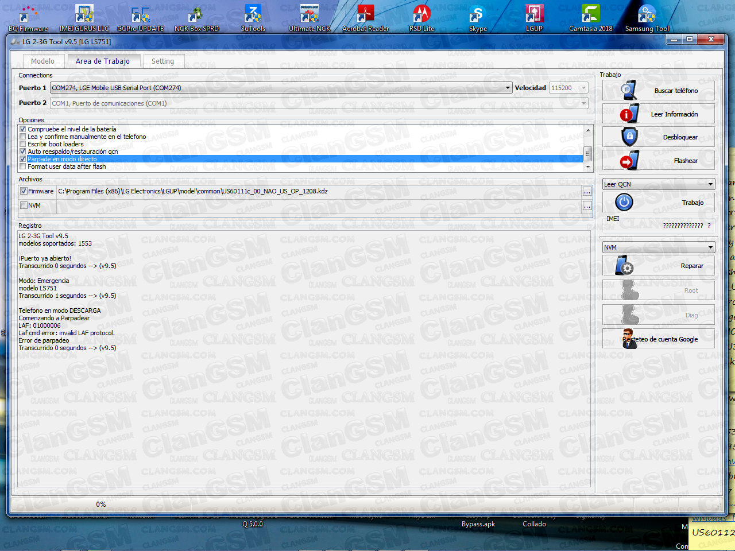Click 'modelos soportados: 1553' log line
Screen dimensions: 735x551
coord(55,243)
